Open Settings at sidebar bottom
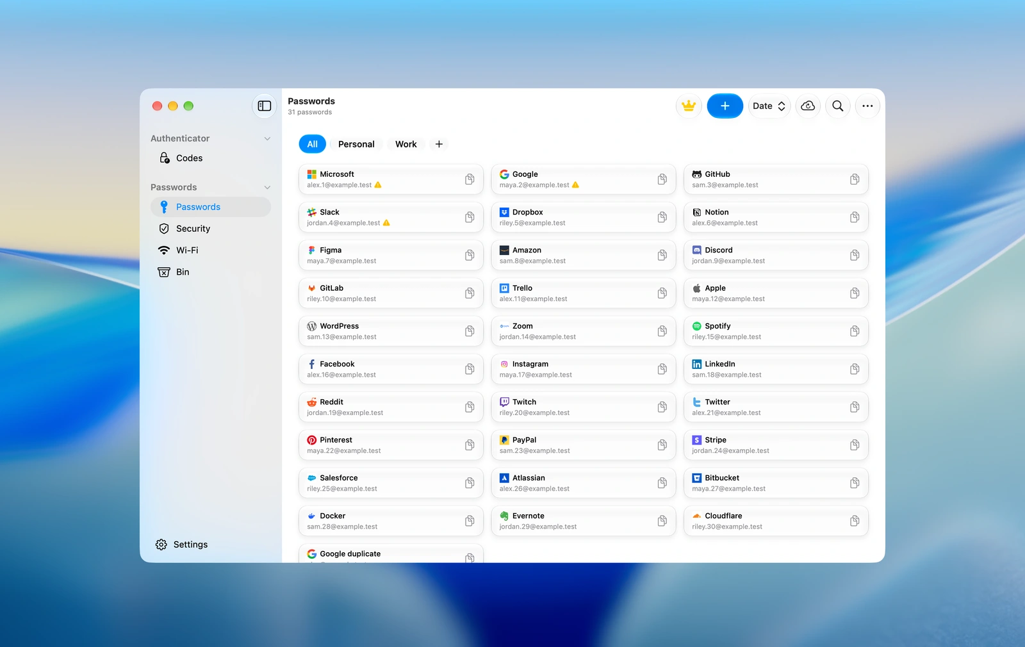The height and width of the screenshot is (647, 1025). pyautogui.click(x=182, y=545)
